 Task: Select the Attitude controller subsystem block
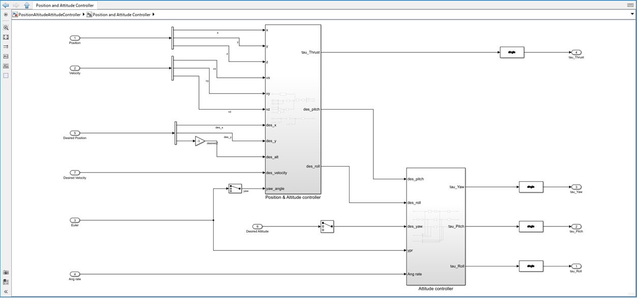(x=436, y=226)
